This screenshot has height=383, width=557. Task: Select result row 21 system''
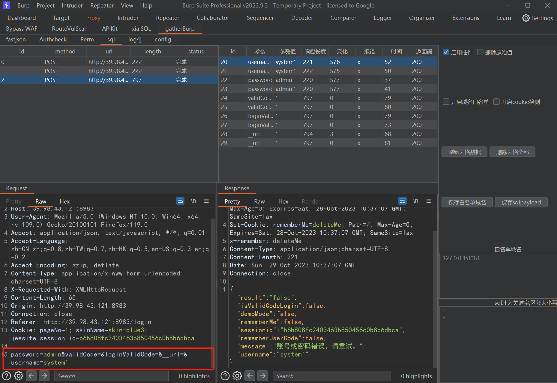pos(328,71)
